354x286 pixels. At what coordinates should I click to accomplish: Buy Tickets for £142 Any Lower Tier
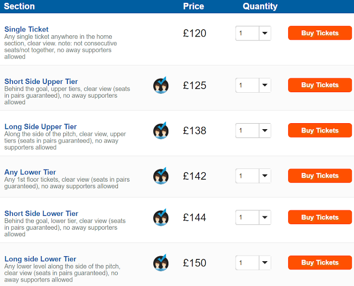320,176
